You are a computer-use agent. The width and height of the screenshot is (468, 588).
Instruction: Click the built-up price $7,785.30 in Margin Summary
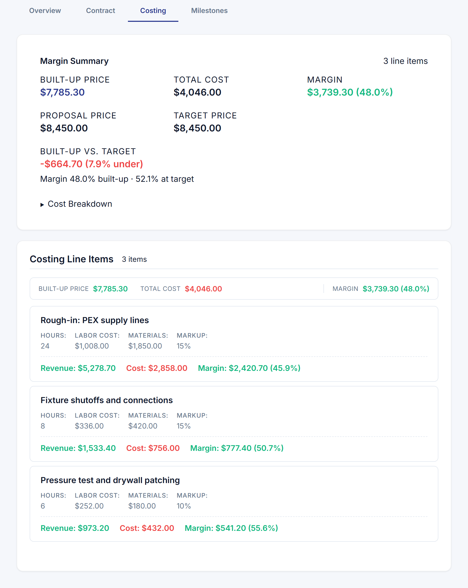tap(62, 92)
